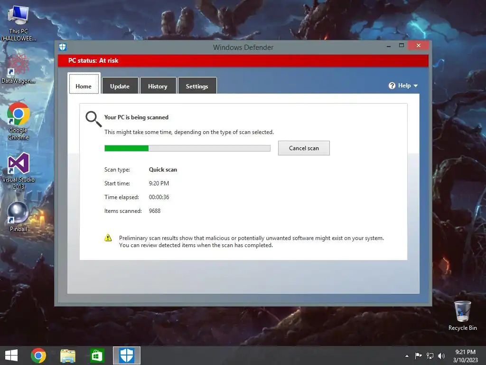Expand the Help dropdown arrow
Image resolution: width=486 pixels, height=365 pixels.
(x=416, y=86)
